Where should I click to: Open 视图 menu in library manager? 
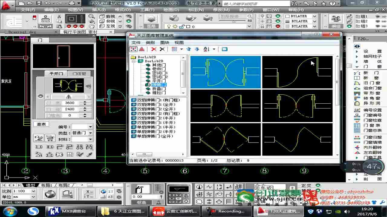pos(179,42)
